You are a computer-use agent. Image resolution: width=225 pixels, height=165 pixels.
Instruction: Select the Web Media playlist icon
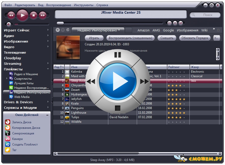point(11,97)
